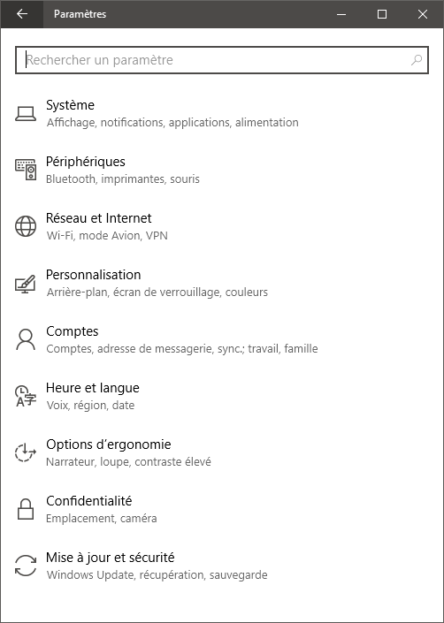
Task: Go back using the arrow in title bar
Action: [x=22, y=14]
